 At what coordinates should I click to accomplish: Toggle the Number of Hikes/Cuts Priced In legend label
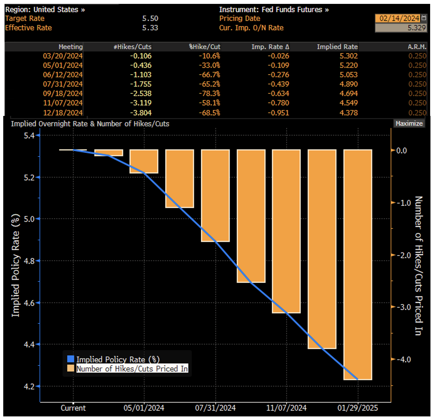[132, 368]
